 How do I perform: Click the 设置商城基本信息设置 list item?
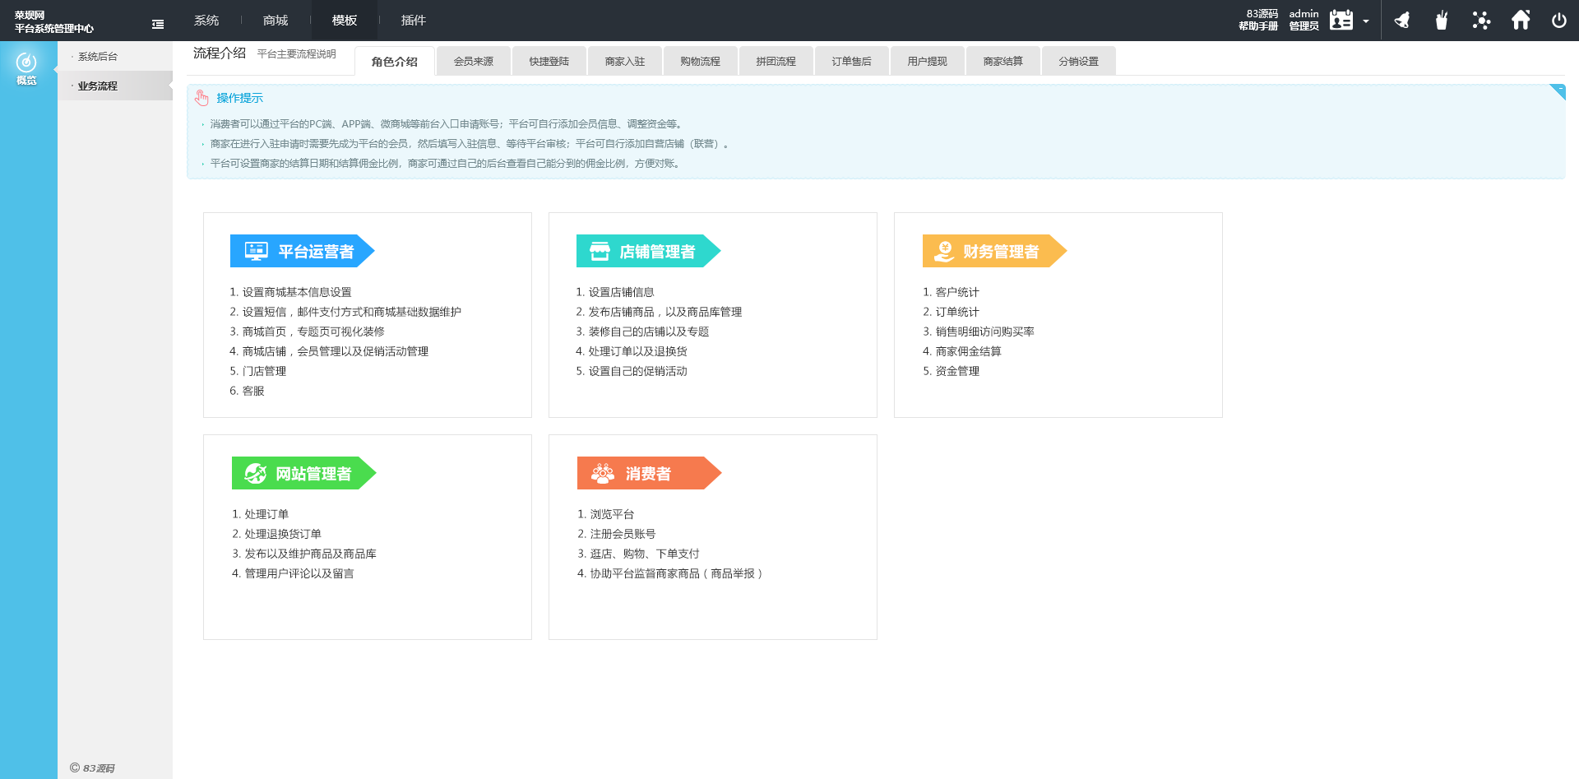click(290, 292)
